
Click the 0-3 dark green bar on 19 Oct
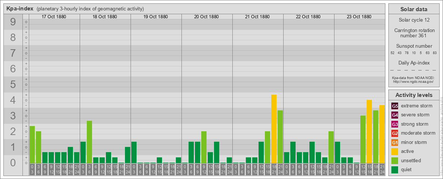tap(134, 152)
